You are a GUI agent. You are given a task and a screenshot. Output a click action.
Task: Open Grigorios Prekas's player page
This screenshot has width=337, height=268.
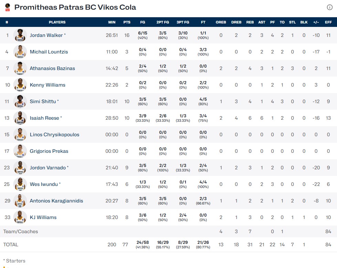pyautogui.click(x=49, y=151)
